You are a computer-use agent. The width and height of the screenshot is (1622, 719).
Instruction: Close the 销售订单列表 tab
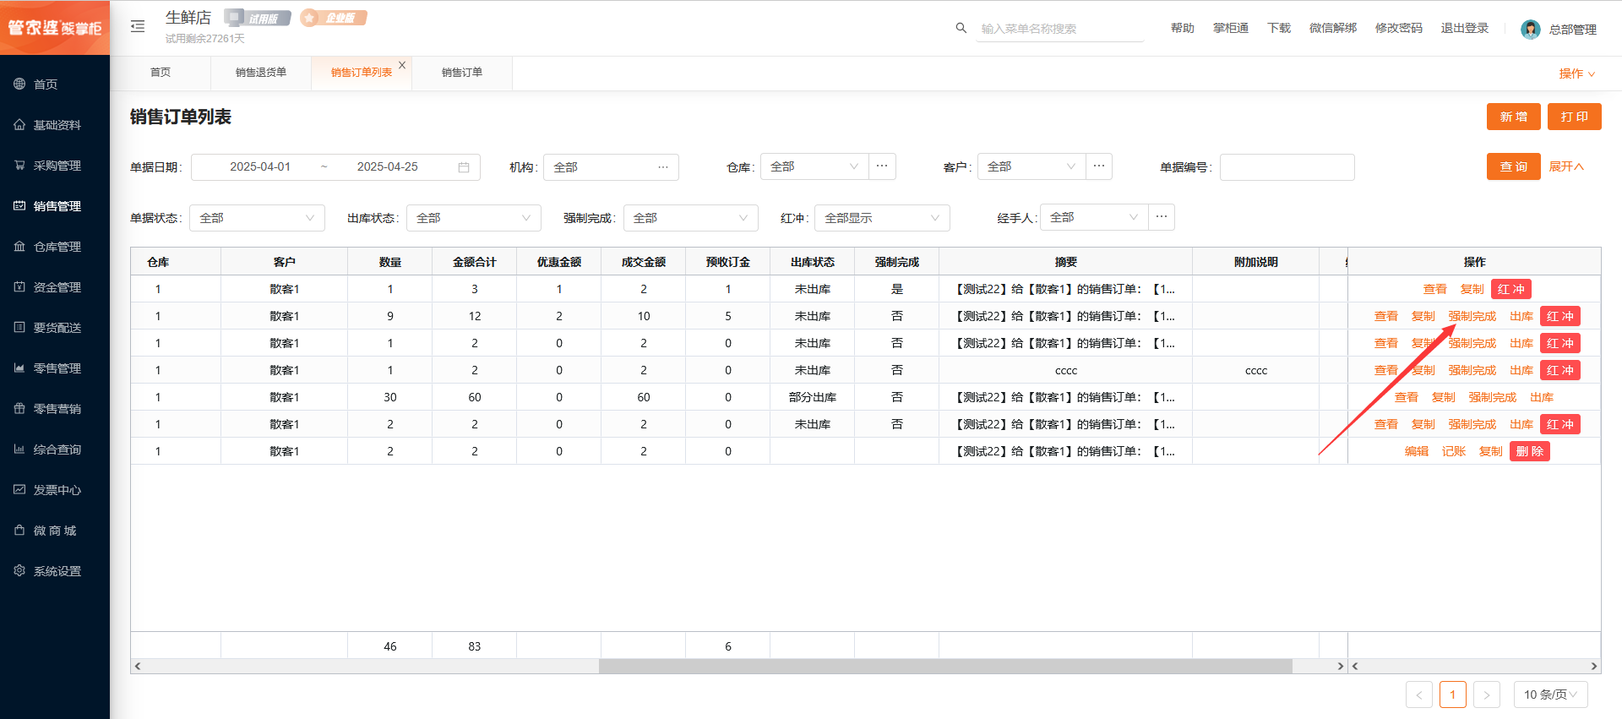402,65
